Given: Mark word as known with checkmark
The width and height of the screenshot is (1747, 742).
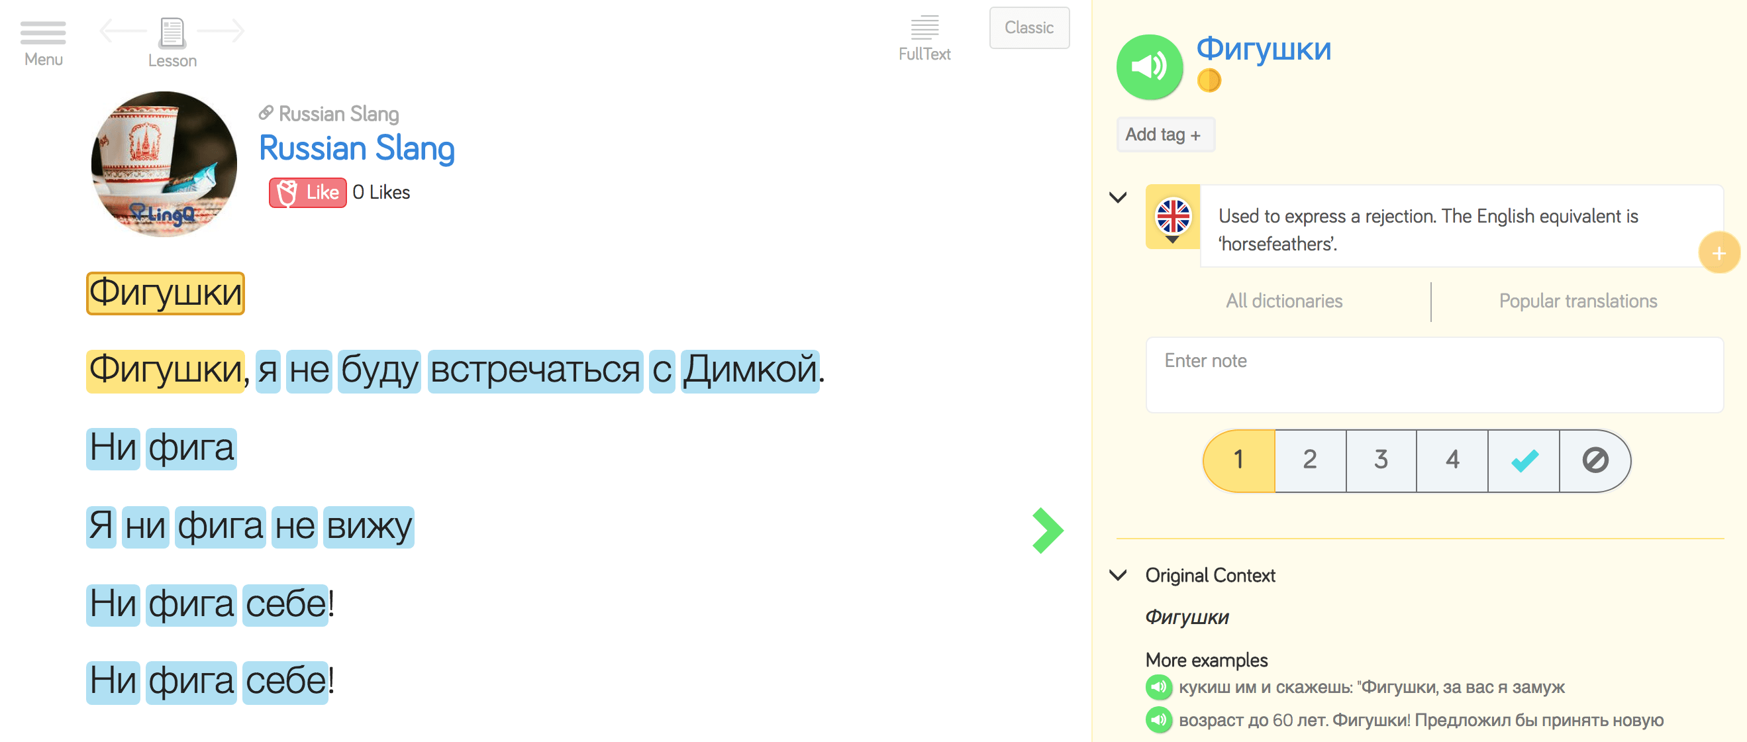Looking at the screenshot, I should pyautogui.click(x=1523, y=460).
